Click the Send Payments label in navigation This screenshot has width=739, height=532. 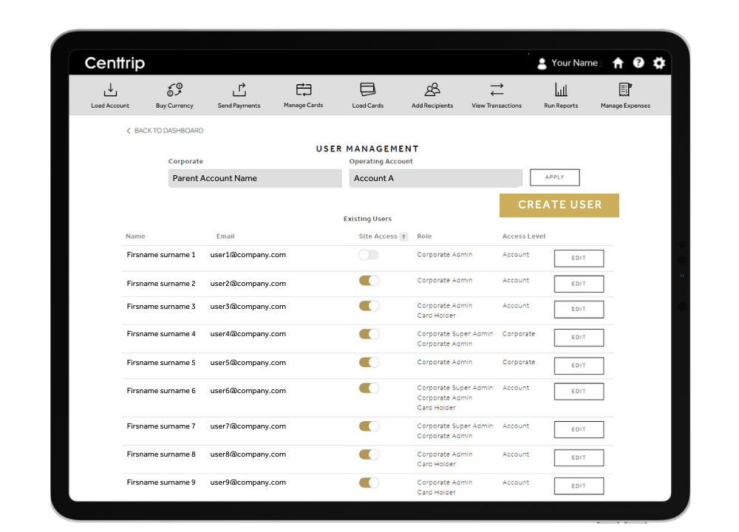coord(239,106)
